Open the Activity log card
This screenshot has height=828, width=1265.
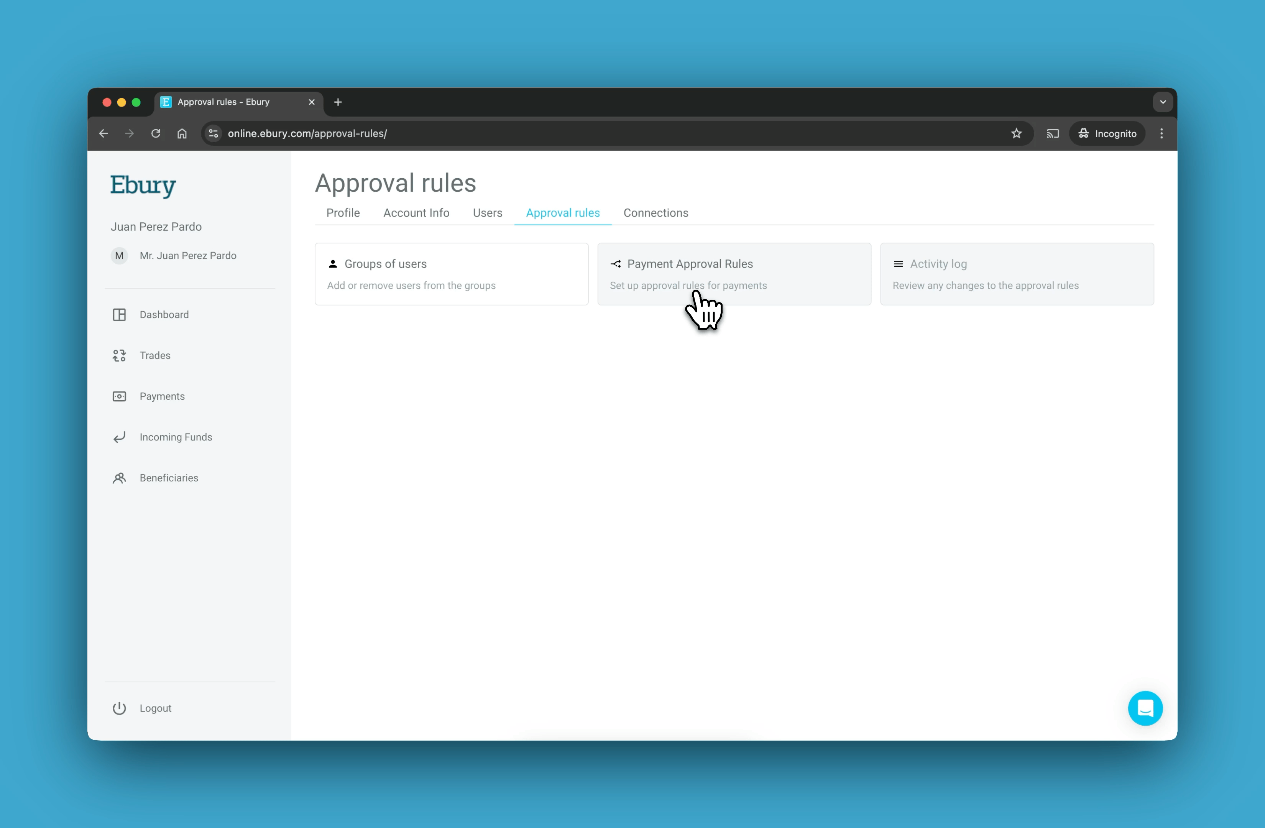pos(1016,274)
